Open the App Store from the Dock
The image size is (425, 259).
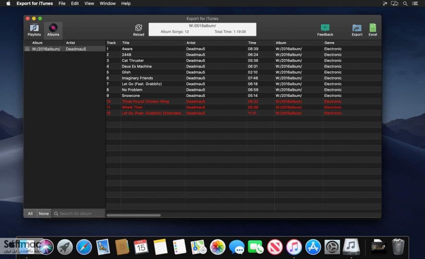pos(313,247)
